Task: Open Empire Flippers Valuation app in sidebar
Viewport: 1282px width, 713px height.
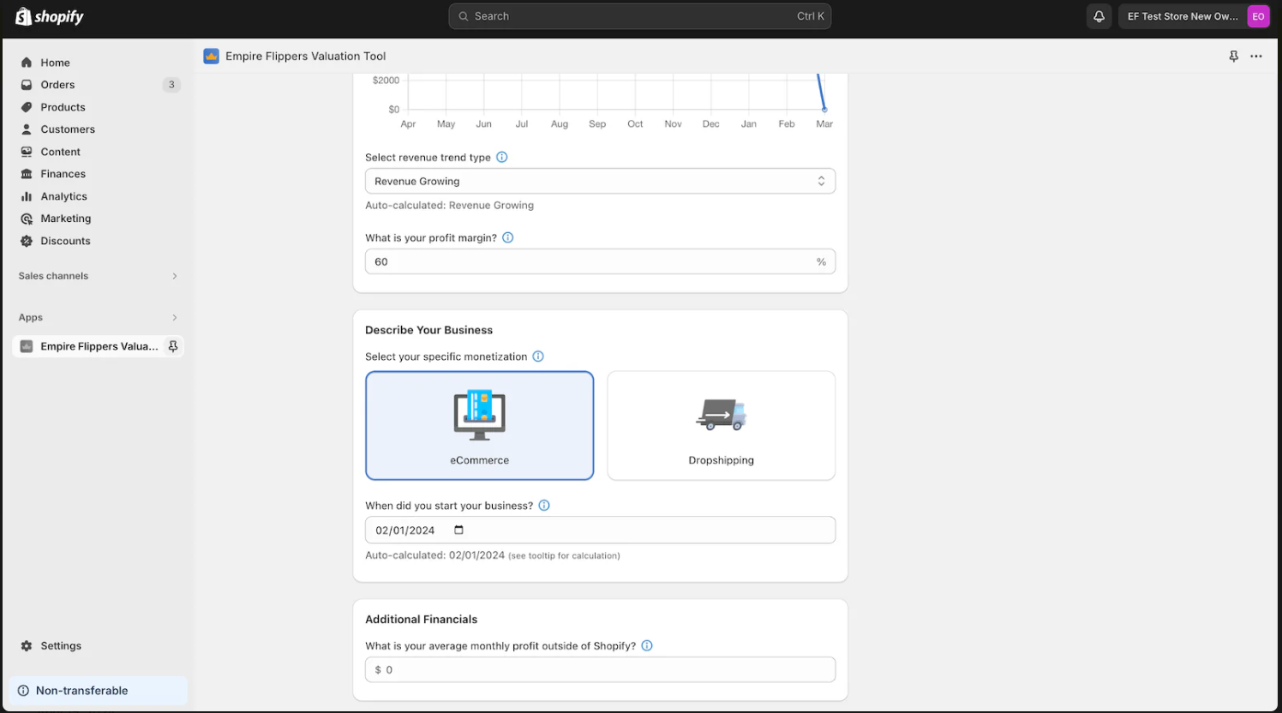Action: [99, 346]
